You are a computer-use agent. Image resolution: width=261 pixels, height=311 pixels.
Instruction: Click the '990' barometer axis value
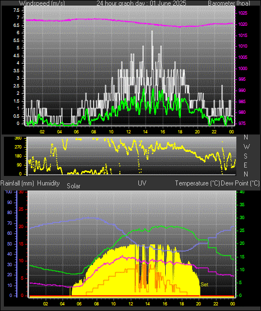242,90
